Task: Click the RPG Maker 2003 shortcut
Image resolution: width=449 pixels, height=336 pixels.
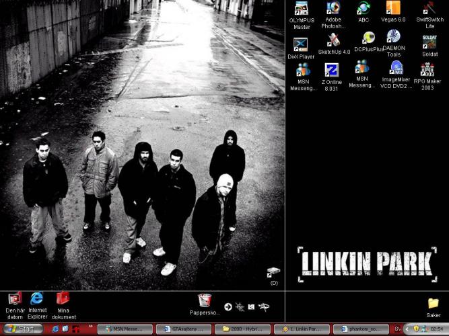Action: (x=427, y=69)
